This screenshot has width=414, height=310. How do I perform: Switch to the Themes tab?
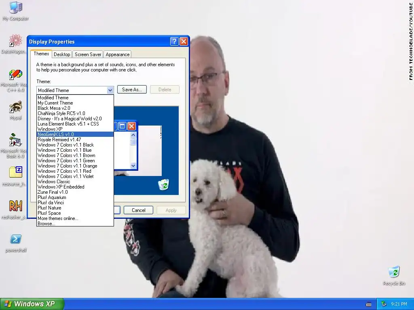click(41, 54)
